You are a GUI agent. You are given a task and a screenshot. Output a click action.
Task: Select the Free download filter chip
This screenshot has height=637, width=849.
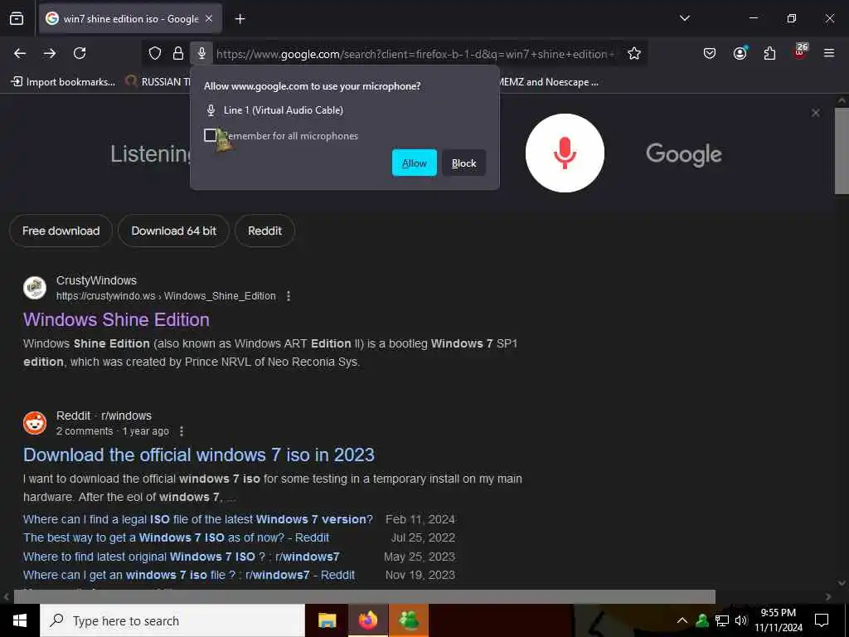click(61, 231)
